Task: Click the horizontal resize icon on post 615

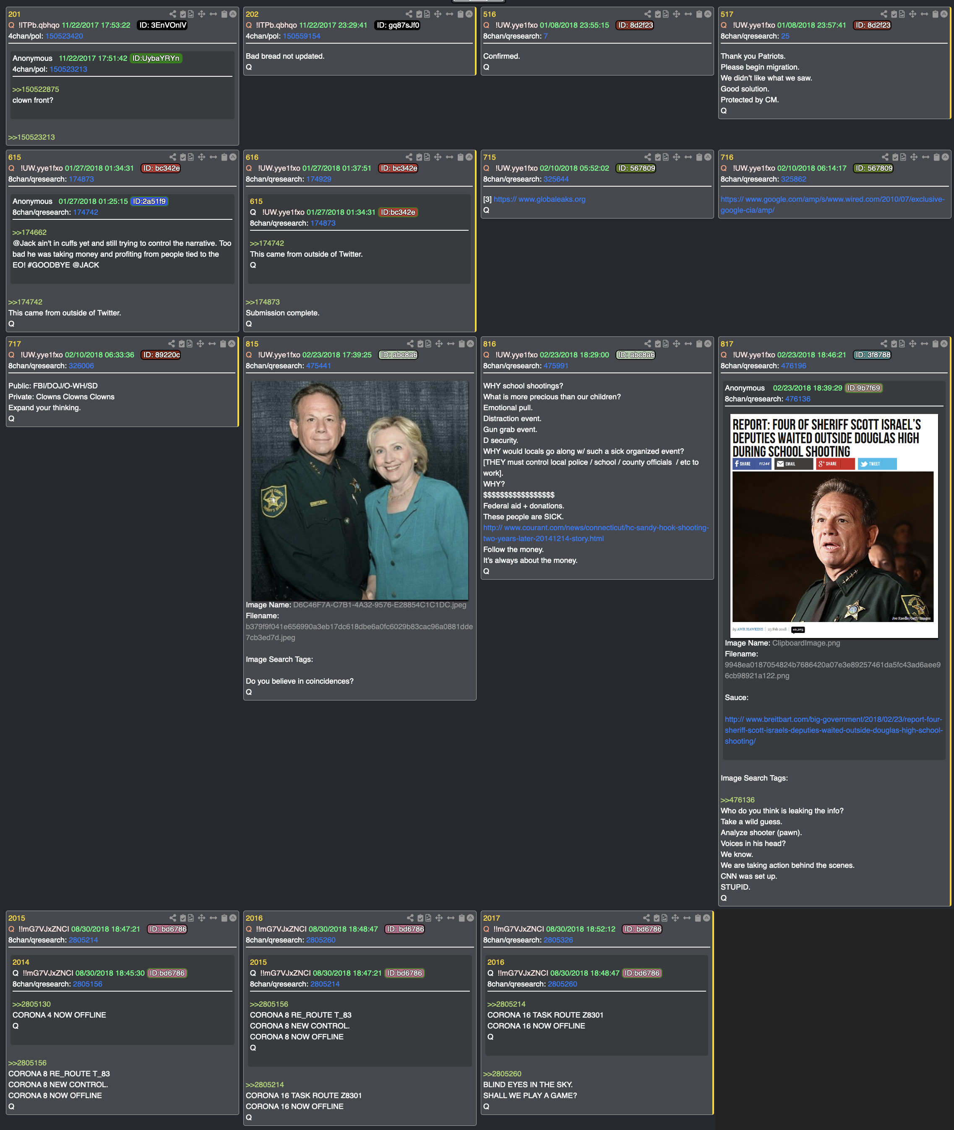Action: [213, 157]
